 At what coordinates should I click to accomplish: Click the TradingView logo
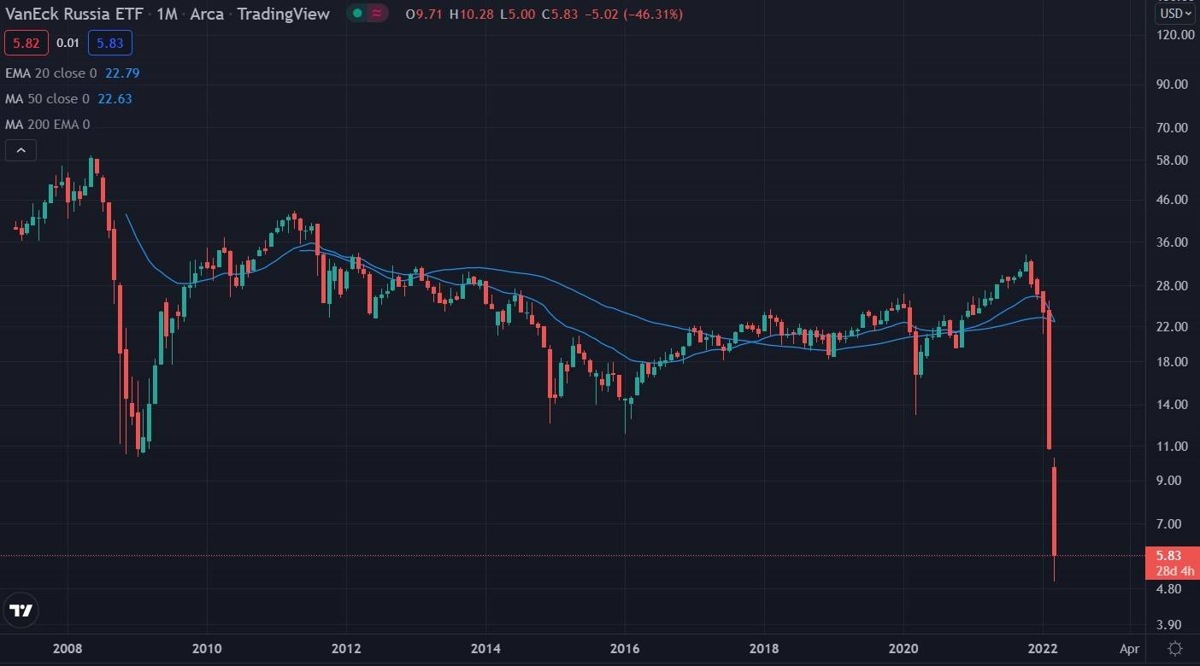coord(21,610)
